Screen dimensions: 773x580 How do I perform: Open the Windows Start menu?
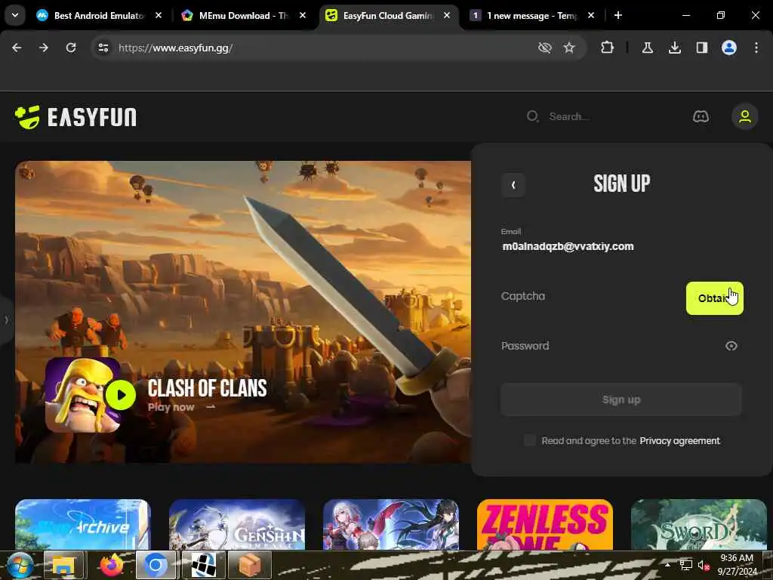coord(19,565)
